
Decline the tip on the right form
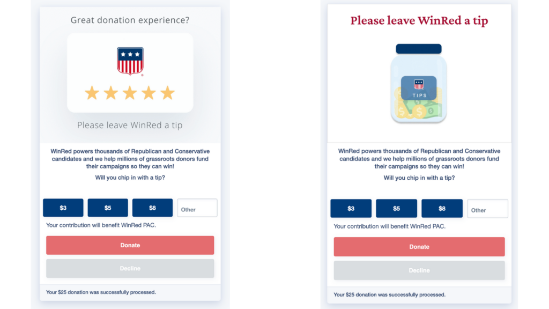coord(419,270)
